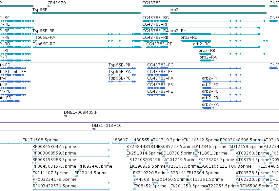
Task: Open EST EP17804.3prime
Action: click(203, 173)
